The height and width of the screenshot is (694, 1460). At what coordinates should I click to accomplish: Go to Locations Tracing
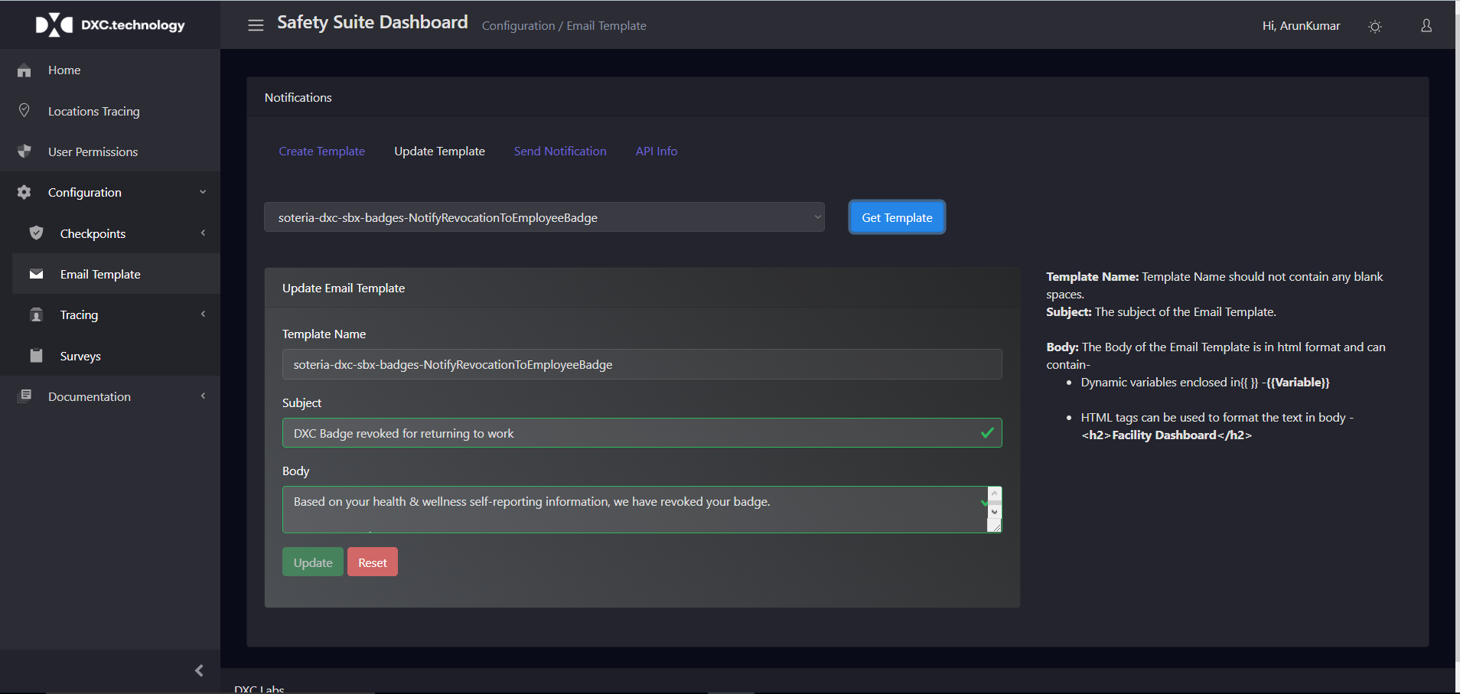[110, 111]
